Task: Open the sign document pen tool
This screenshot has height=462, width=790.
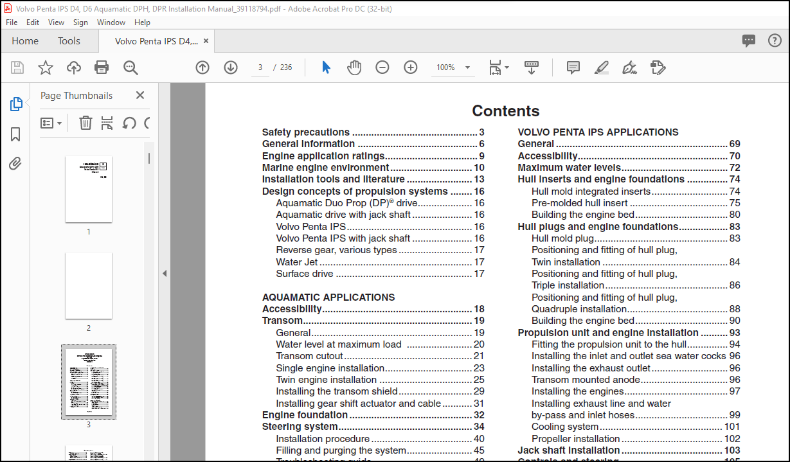Action: 630,67
